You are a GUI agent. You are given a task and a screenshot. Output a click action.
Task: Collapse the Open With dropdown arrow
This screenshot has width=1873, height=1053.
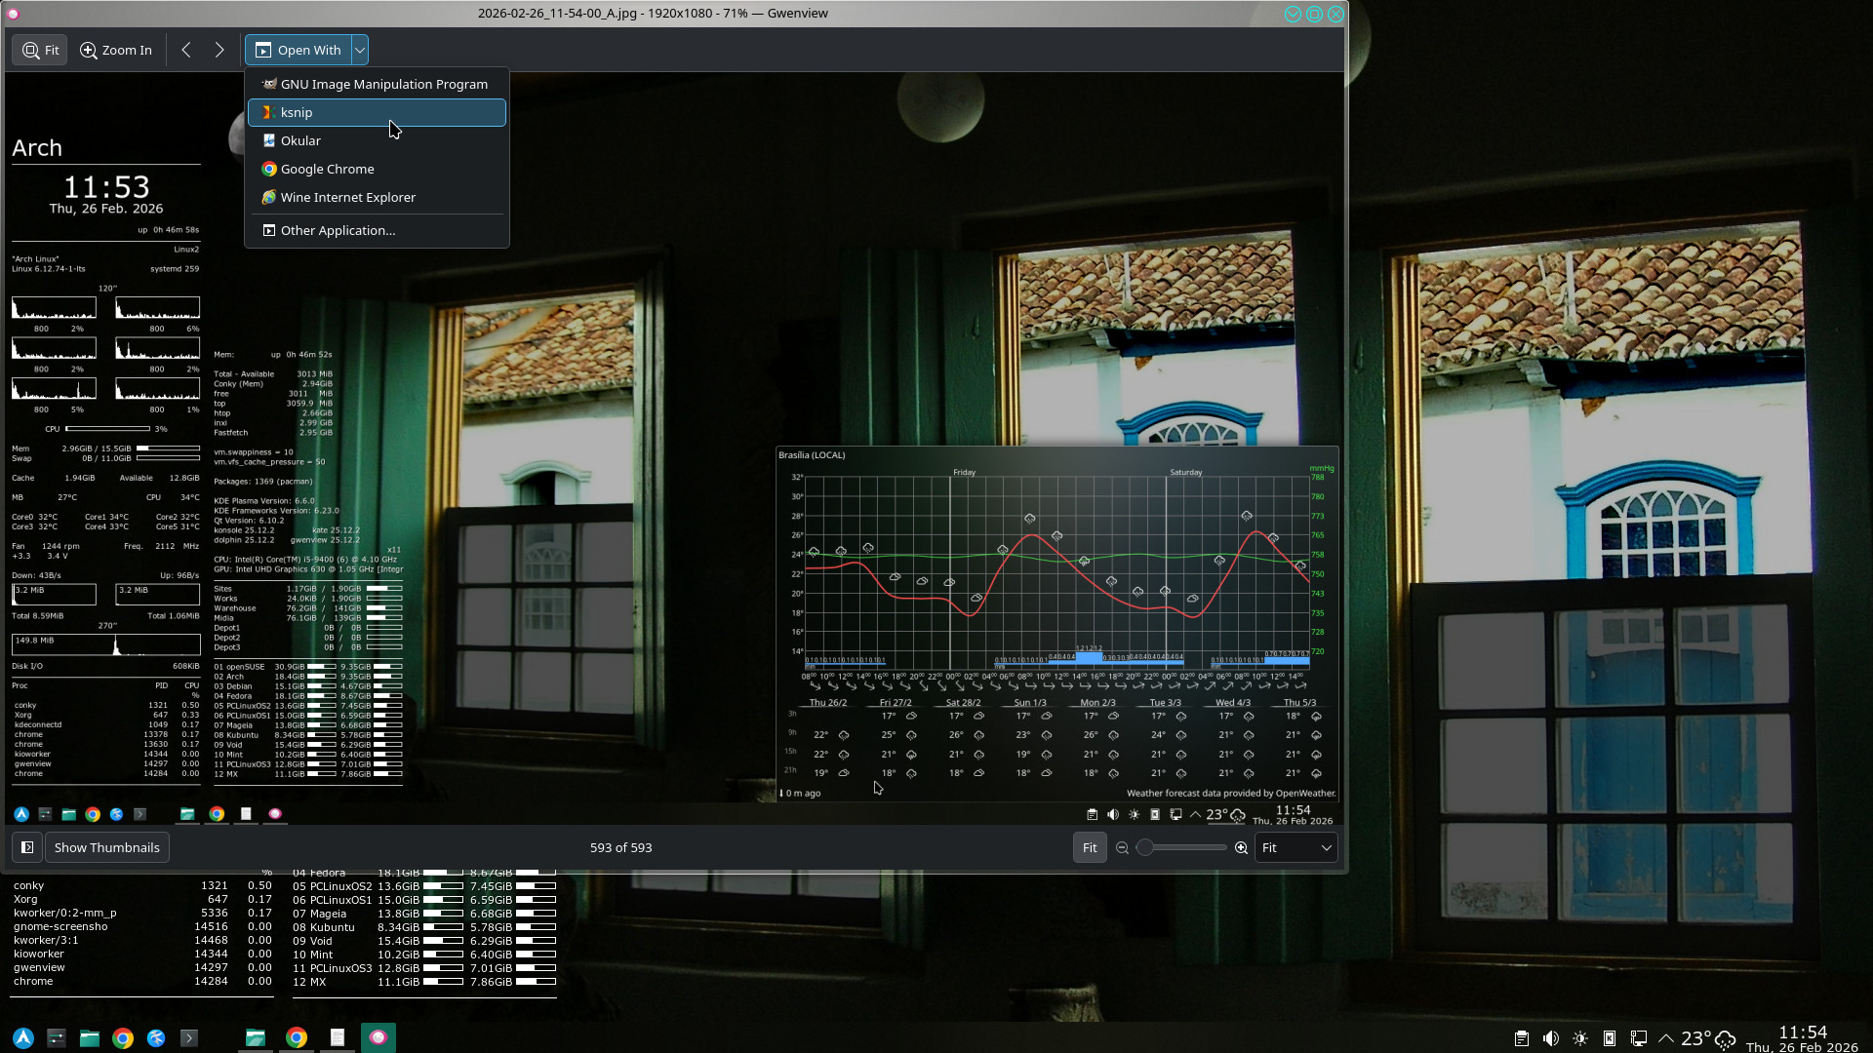pyautogui.click(x=360, y=50)
